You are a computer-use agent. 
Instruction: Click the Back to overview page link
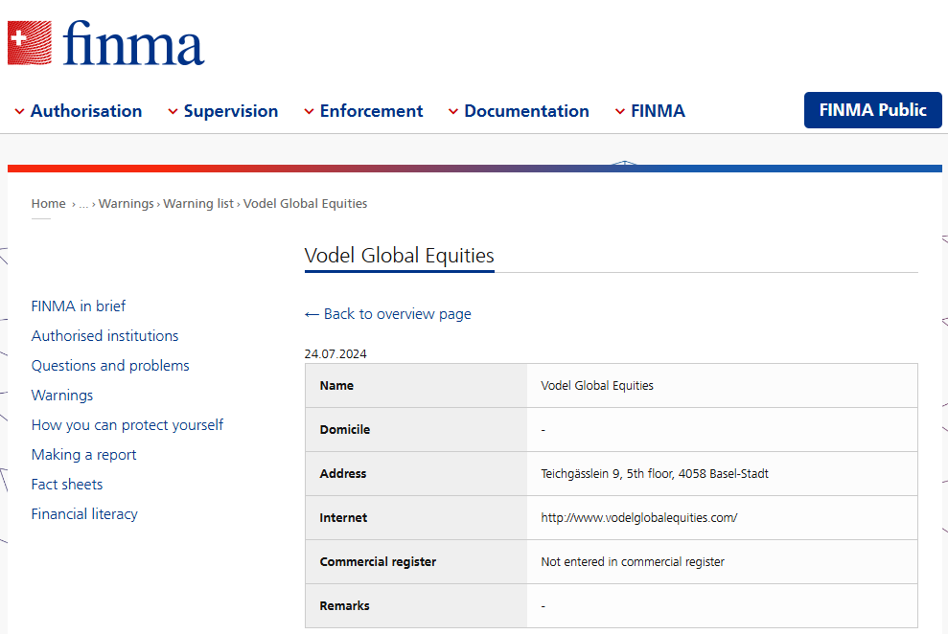[387, 314]
